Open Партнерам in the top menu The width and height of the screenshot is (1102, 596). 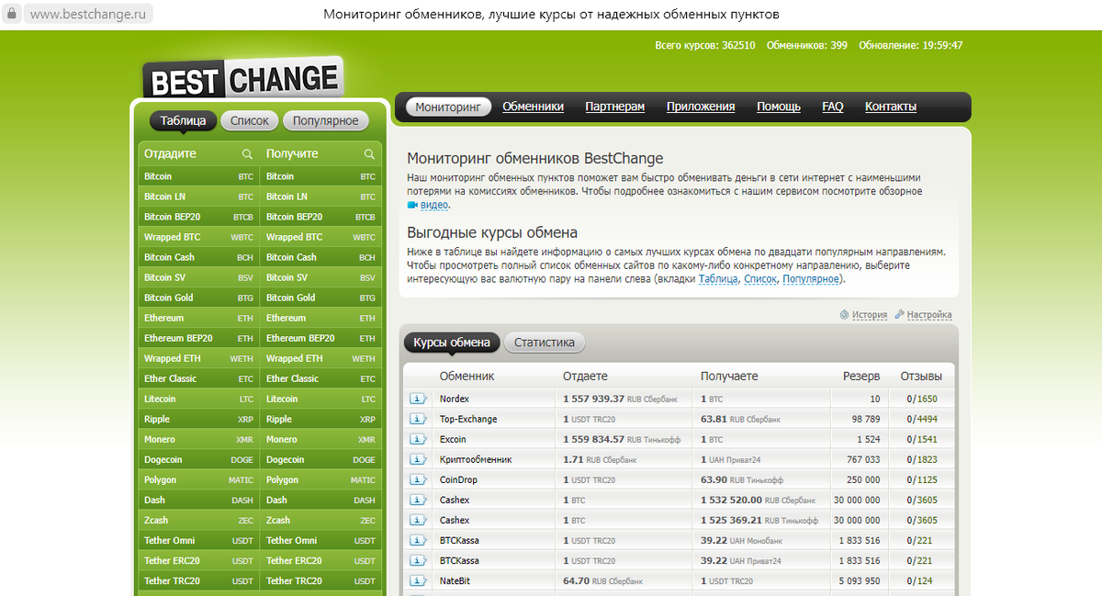pos(615,107)
